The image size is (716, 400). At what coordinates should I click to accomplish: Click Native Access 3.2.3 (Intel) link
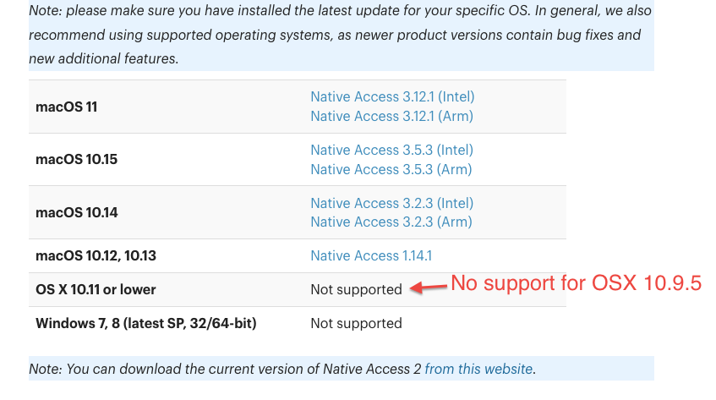pos(392,203)
